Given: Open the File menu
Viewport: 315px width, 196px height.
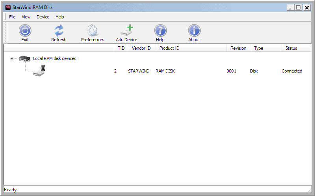Looking at the screenshot, I should [x=12, y=17].
